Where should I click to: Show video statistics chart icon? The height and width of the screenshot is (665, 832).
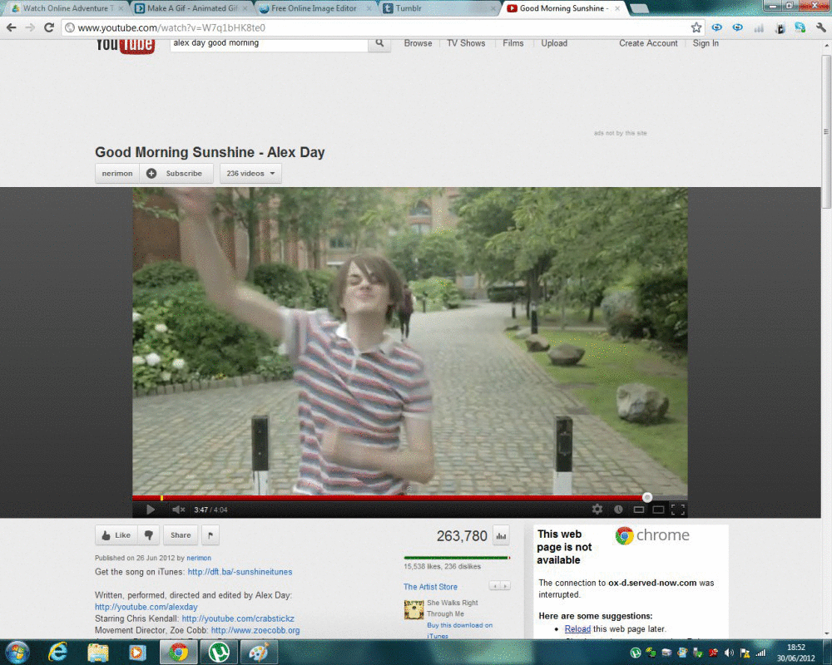pos(501,535)
